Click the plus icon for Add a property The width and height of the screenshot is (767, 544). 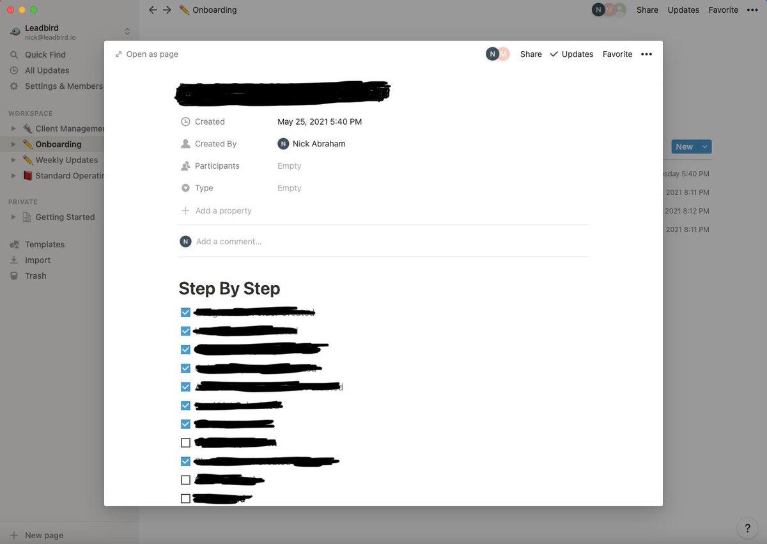[x=185, y=210]
